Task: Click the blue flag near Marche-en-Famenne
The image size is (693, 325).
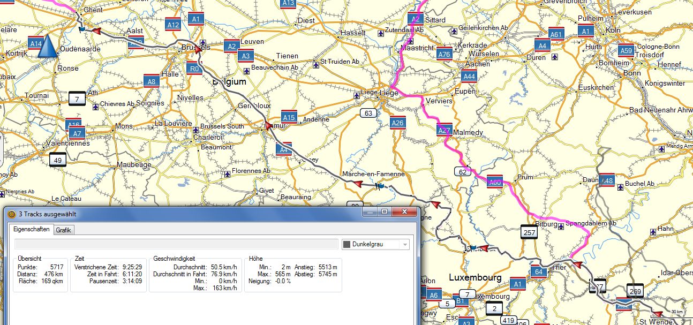Action: click(x=380, y=186)
